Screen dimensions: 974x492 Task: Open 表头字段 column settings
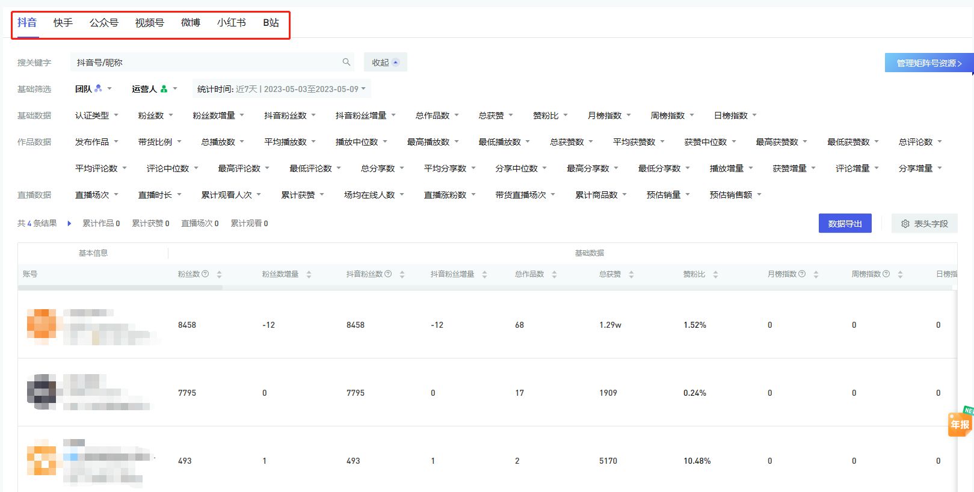(x=925, y=223)
